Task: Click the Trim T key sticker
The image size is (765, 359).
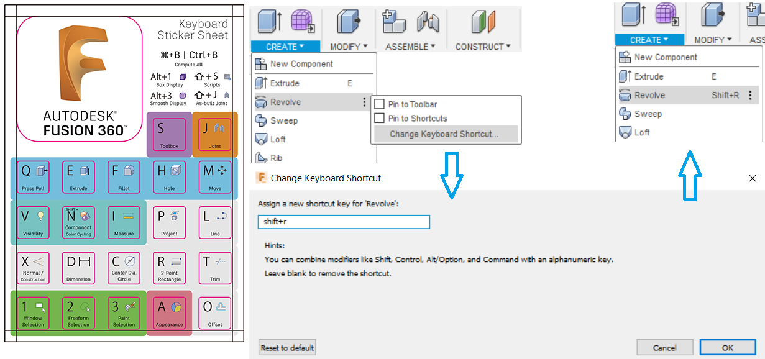Action: click(x=215, y=268)
